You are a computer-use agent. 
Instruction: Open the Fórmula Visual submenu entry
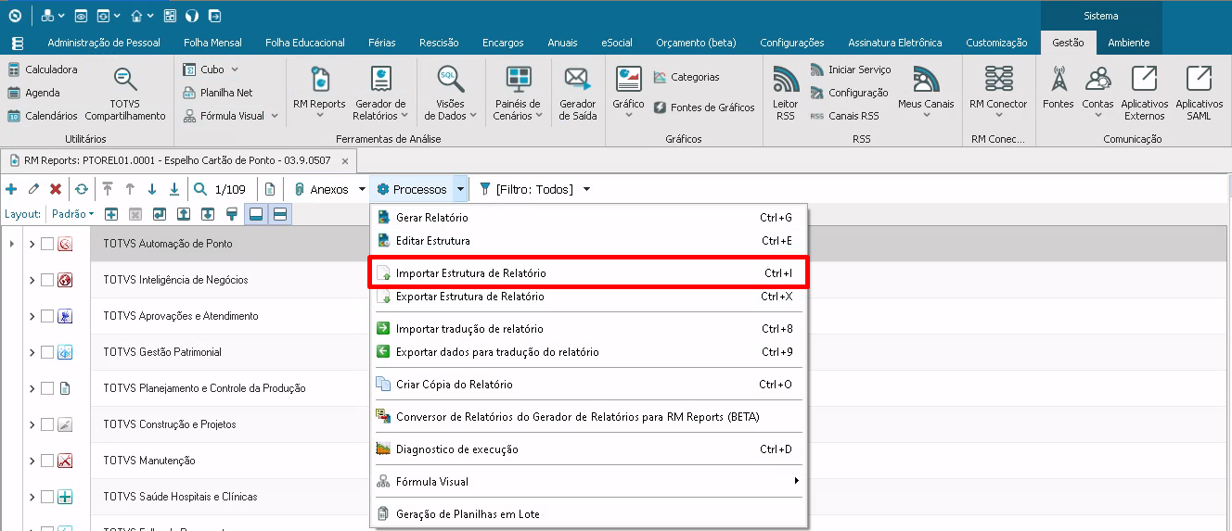(589, 482)
